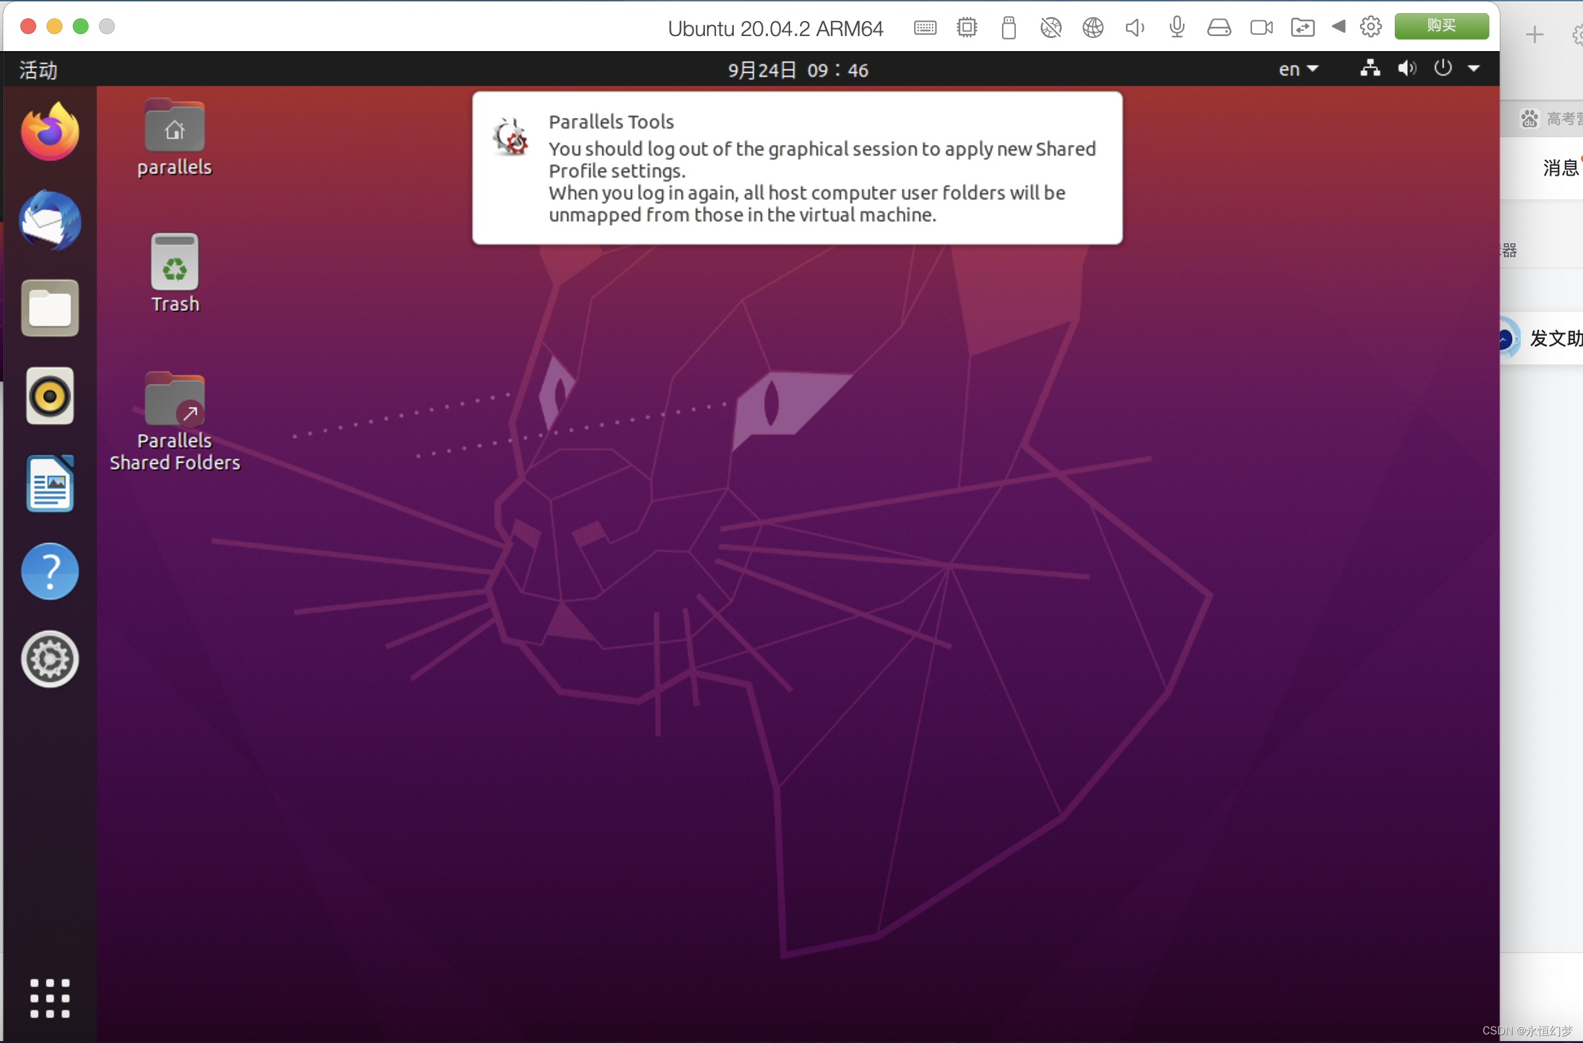Viewport: 1583px width, 1043px height.
Task: Click the microphone icon in Parallels toolbar
Action: tap(1176, 28)
